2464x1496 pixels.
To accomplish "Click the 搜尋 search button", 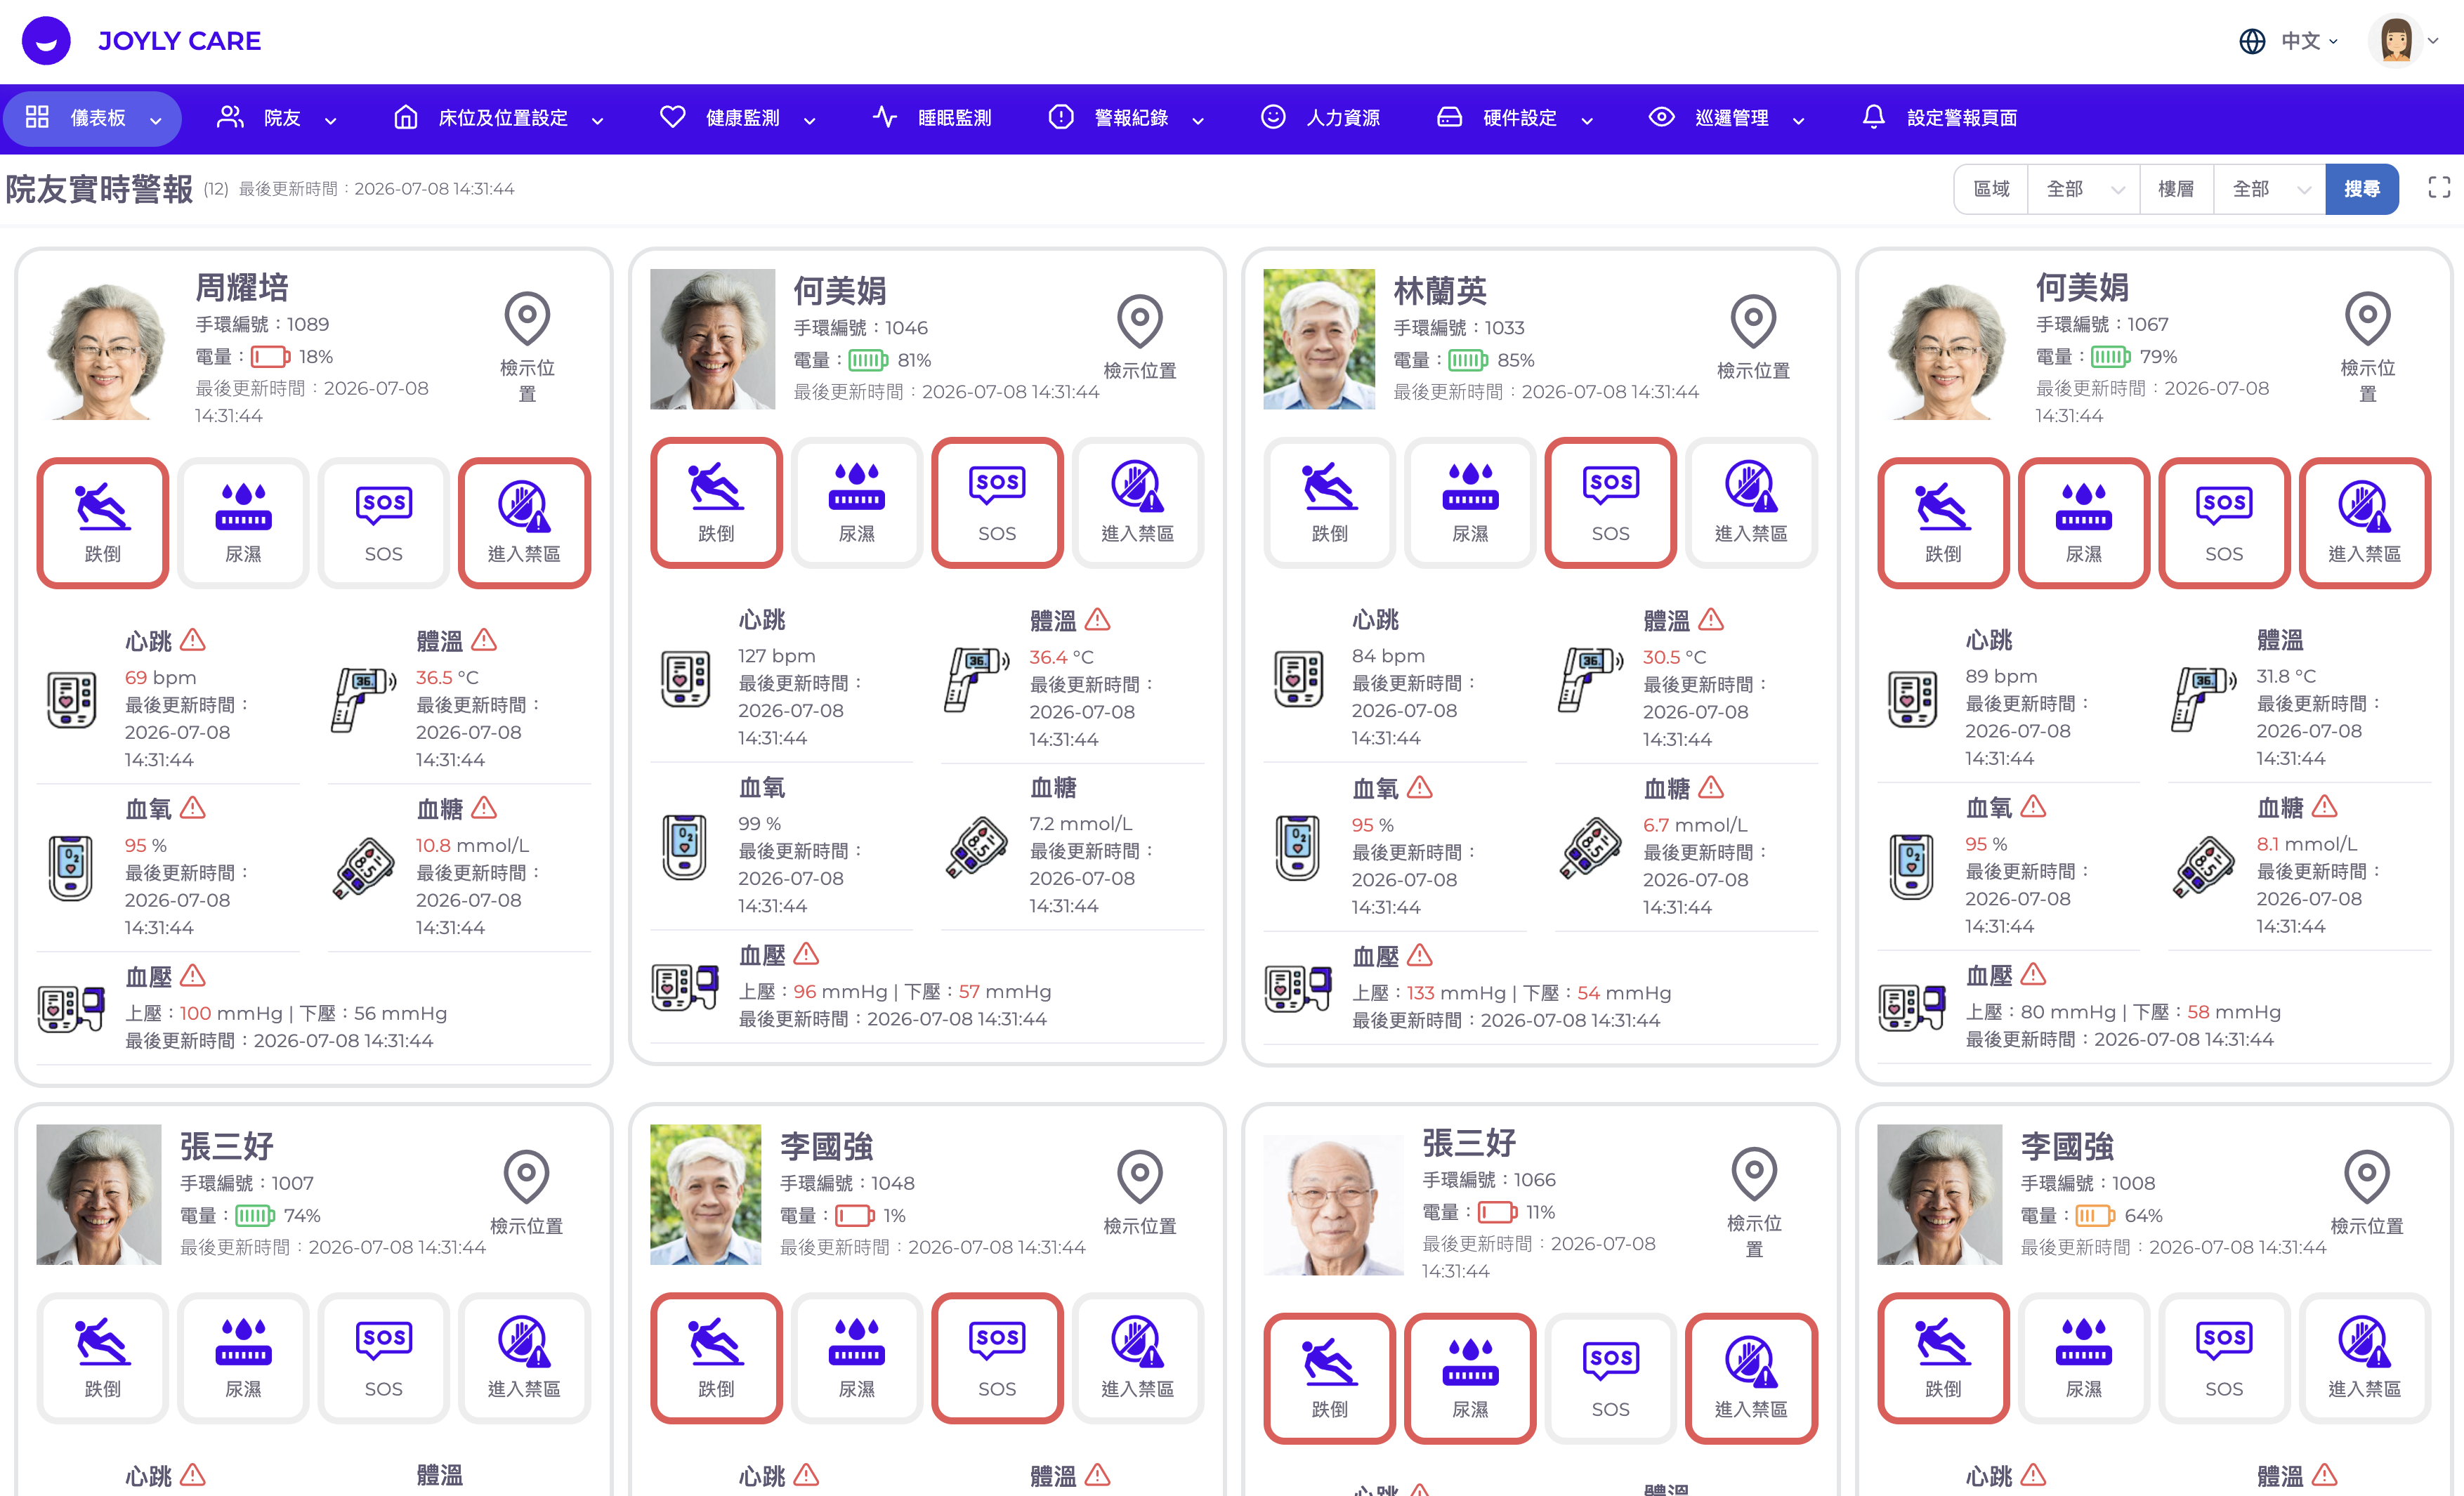I will pos(2362,189).
